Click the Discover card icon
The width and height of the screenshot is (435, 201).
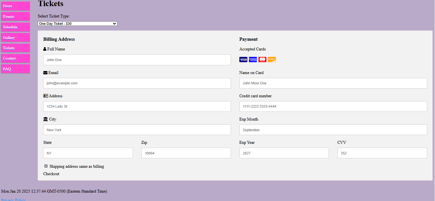tap(272, 59)
